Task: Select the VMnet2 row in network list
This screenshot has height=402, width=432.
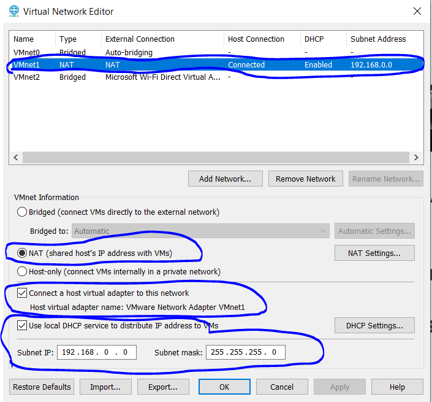Action: click(x=216, y=77)
